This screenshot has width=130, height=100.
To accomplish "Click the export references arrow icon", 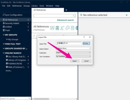I will click(67, 28).
